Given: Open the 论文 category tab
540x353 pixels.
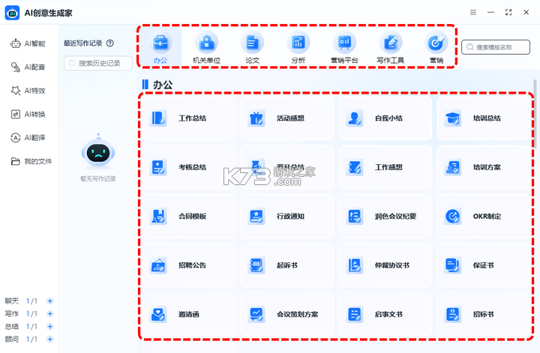Looking at the screenshot, I should click(x=253, y=47).
